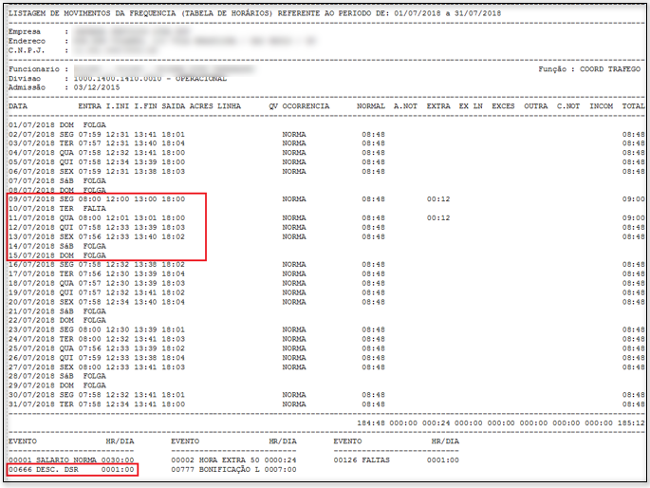Click the date '09/07/2018'
This screenshot has height=488, width=650.
click(x=31, y=199)
